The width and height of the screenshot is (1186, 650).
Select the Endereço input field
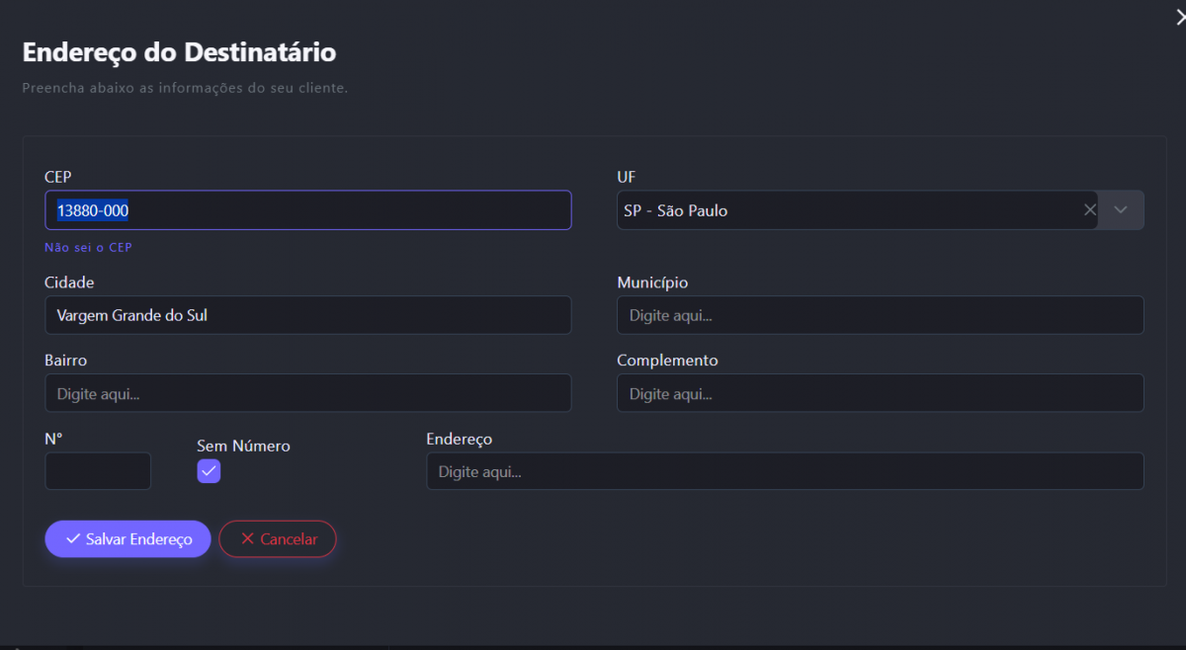tap(785, 471)
